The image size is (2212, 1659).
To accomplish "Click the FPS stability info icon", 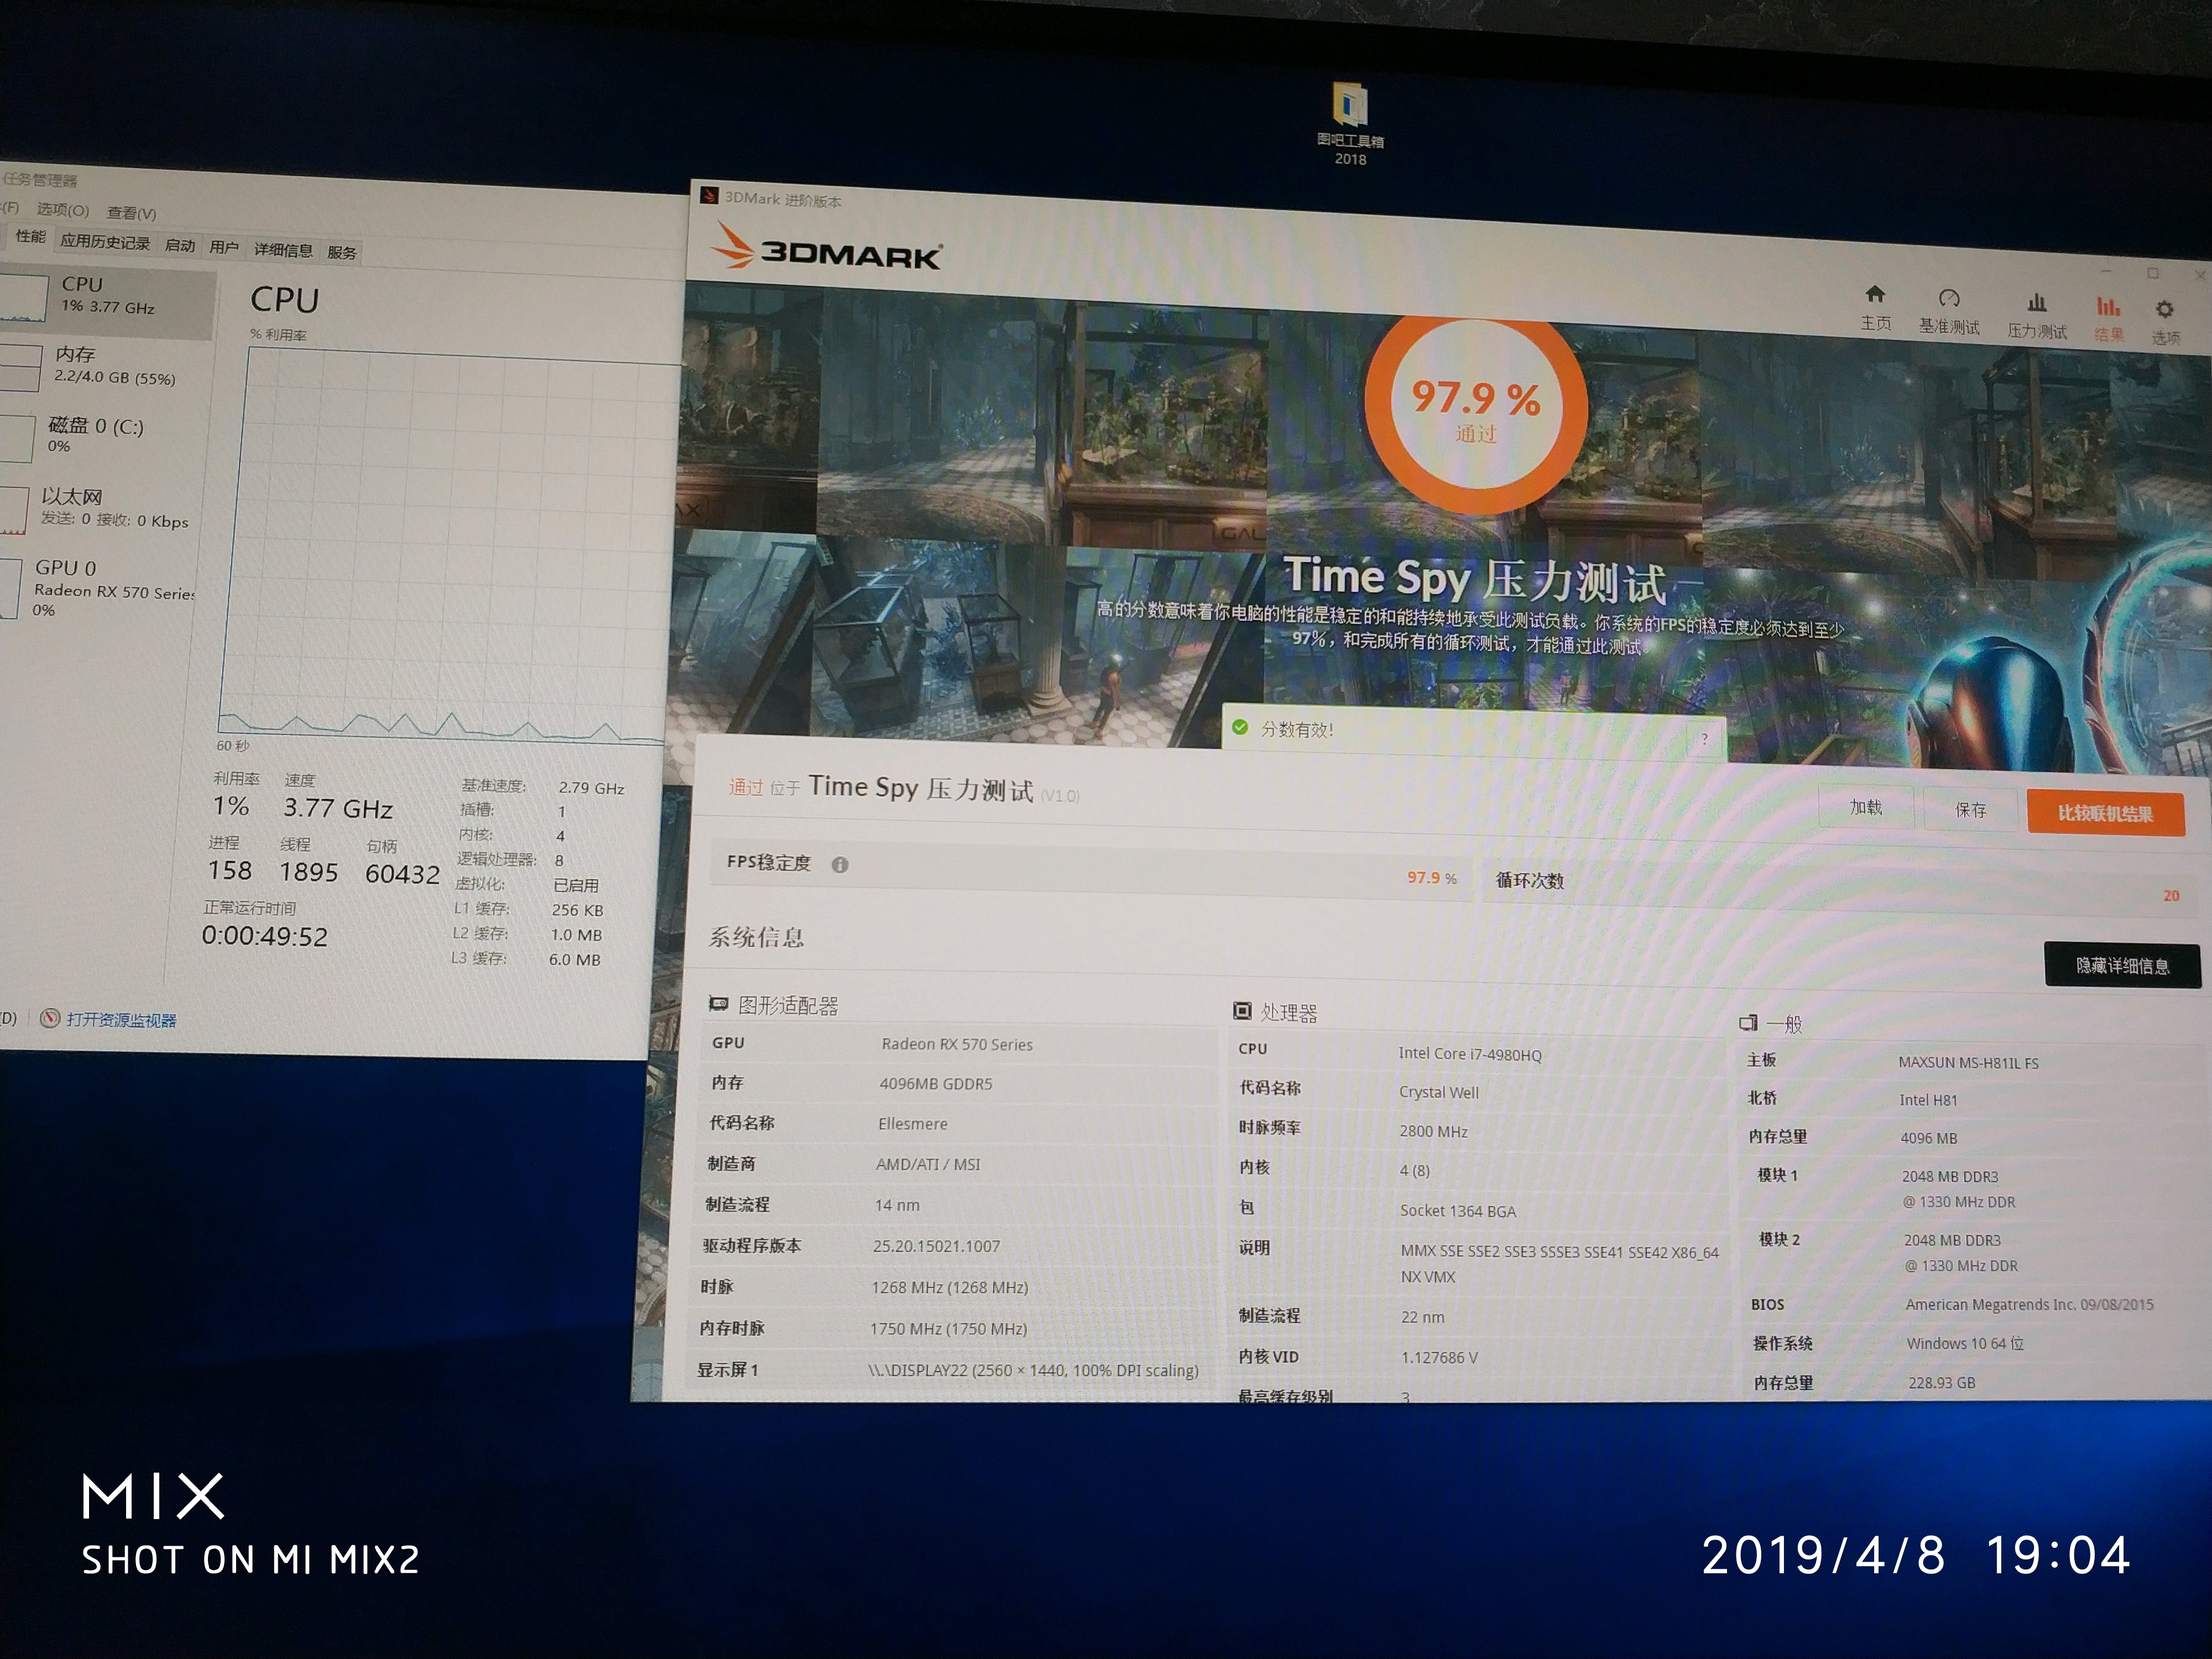I will (840, 864).
